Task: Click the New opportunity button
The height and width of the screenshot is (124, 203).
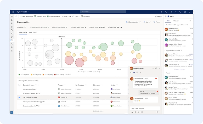Action: [26, 16]
